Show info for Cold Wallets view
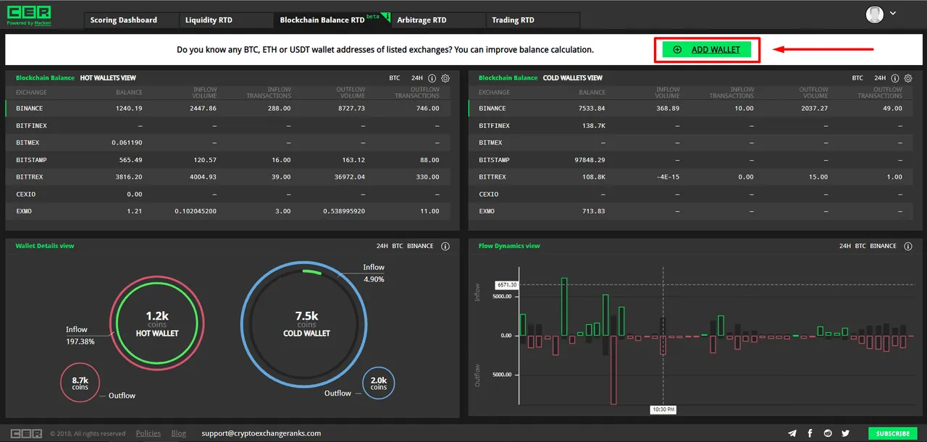The height and width of the screenshot is (442, 927). click(895, 78)
